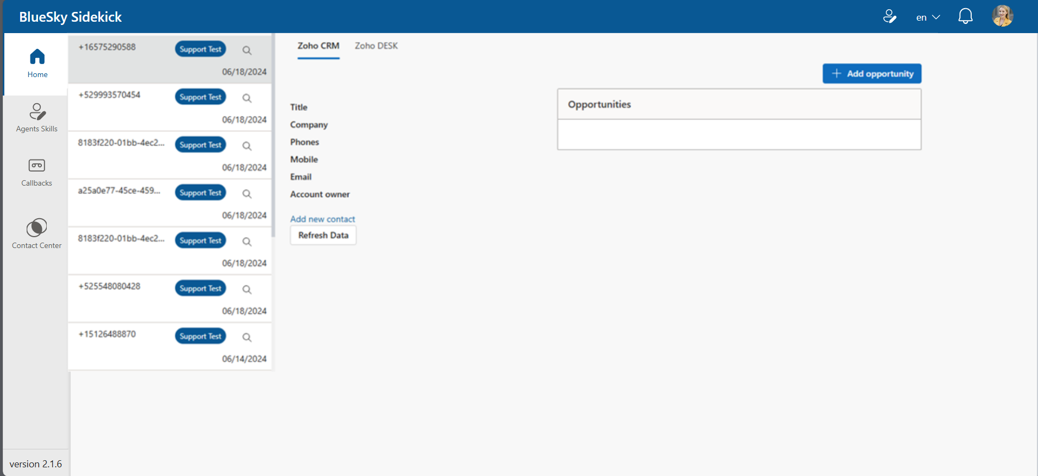1038x476 pixels.
Task: Click Support Test tag for +15126488870
Action: click(201, 336)
